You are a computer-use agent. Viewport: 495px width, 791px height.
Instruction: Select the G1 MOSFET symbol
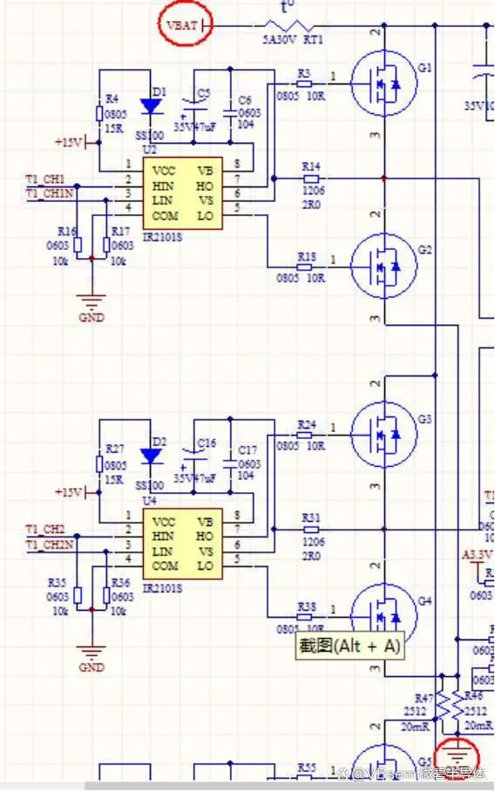[384, 84]
